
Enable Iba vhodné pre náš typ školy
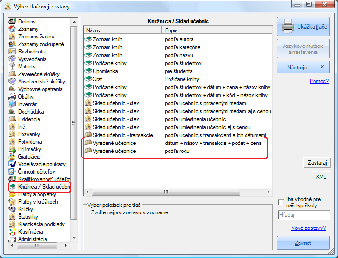click(281, 202)
